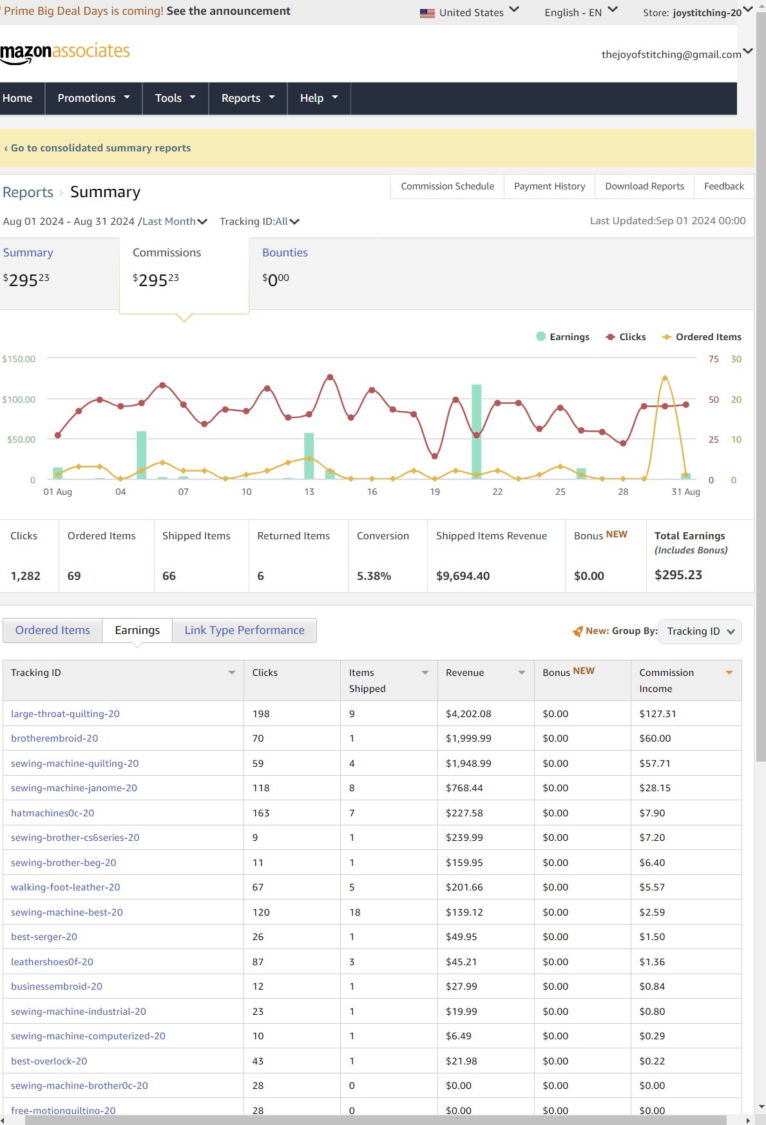This screenshot has width=766, height=1125.
Task: Select the Summary earnings tab
Action: click(x=59, y=273)
